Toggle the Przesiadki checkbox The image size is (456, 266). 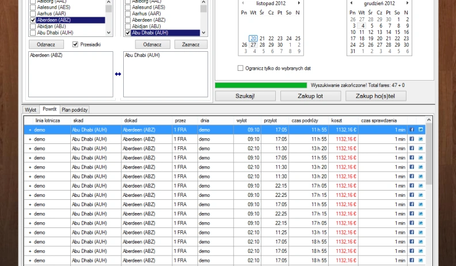[x=75, y=44]
